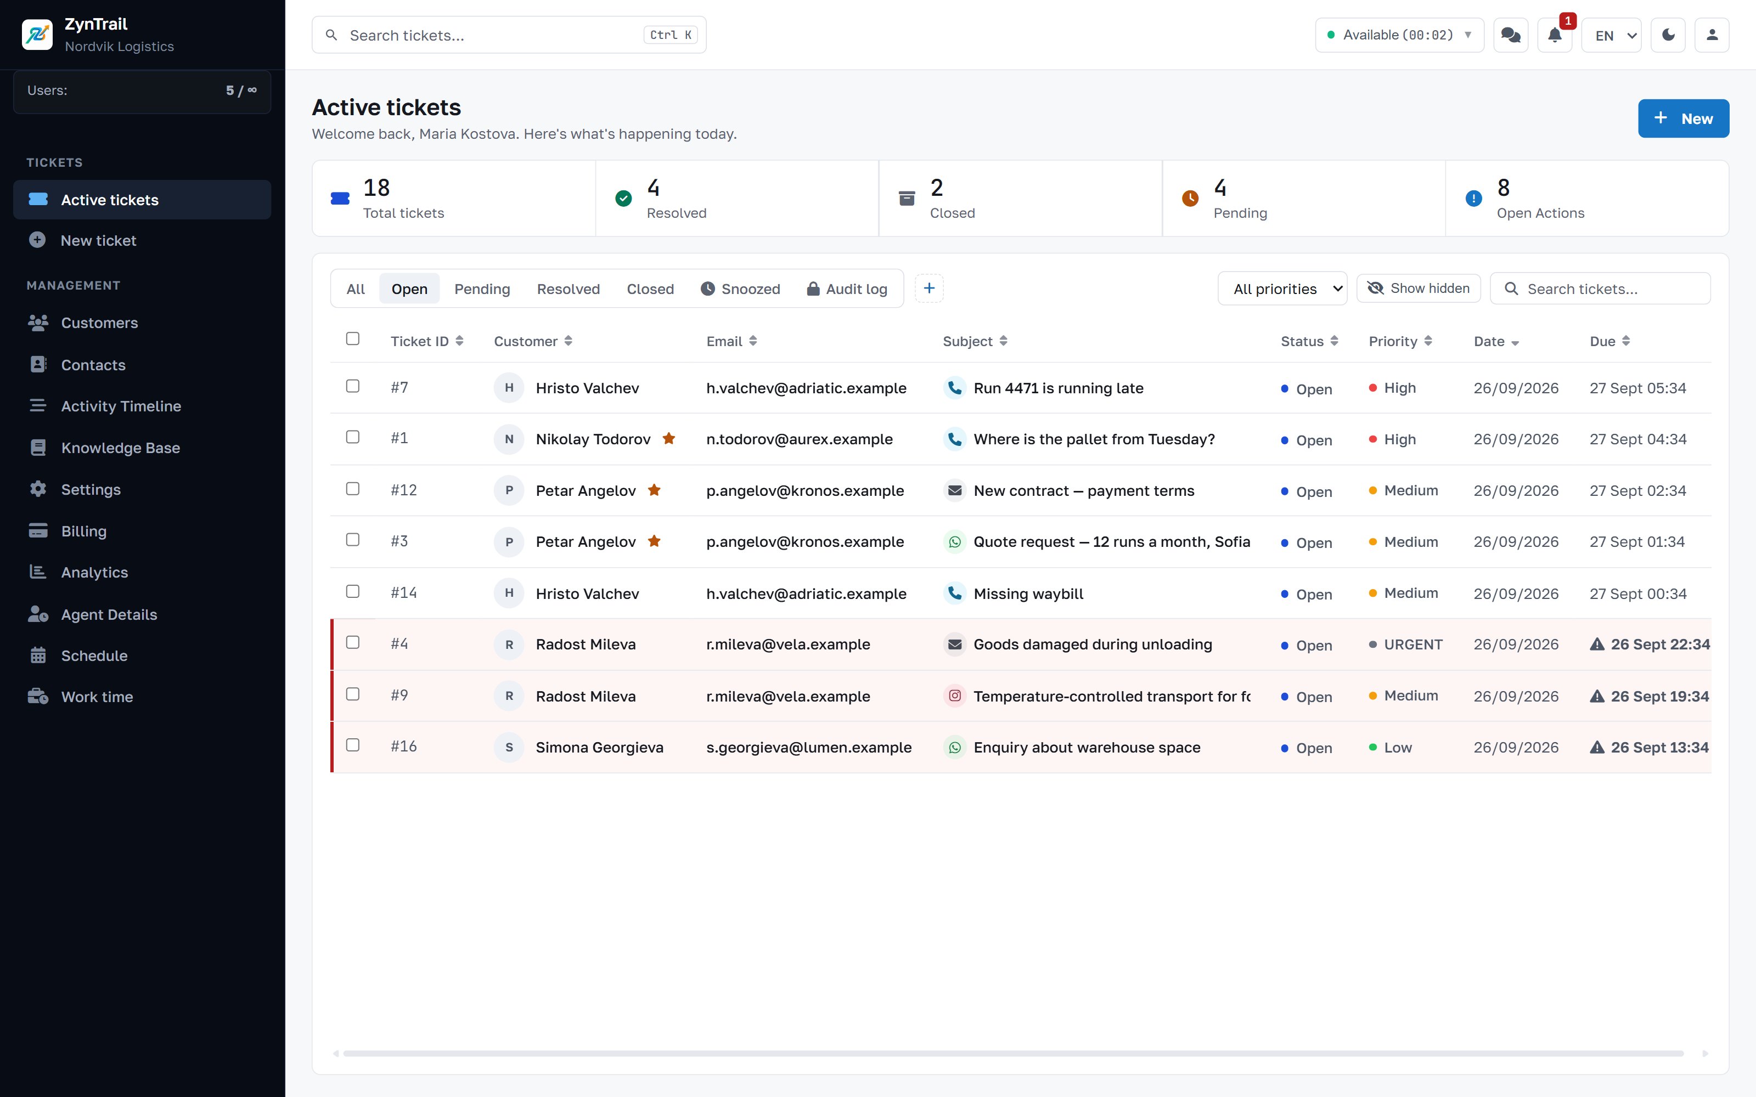Screen dimensions: 1756x1097
Task: Switch to the Pending tab
Action: (482, 289)
